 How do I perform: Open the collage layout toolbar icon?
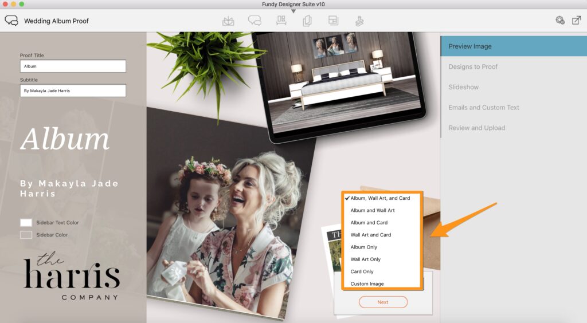[333, 21]
